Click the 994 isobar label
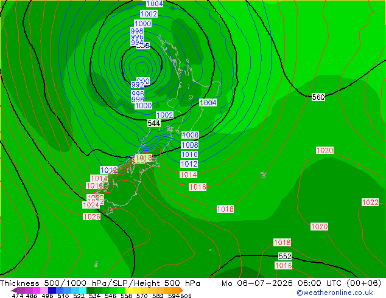386x298 pixels. [x=137, y=43]
